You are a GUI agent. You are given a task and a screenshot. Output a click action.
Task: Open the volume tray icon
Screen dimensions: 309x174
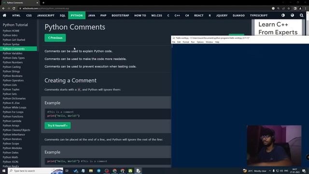point(281,171)
